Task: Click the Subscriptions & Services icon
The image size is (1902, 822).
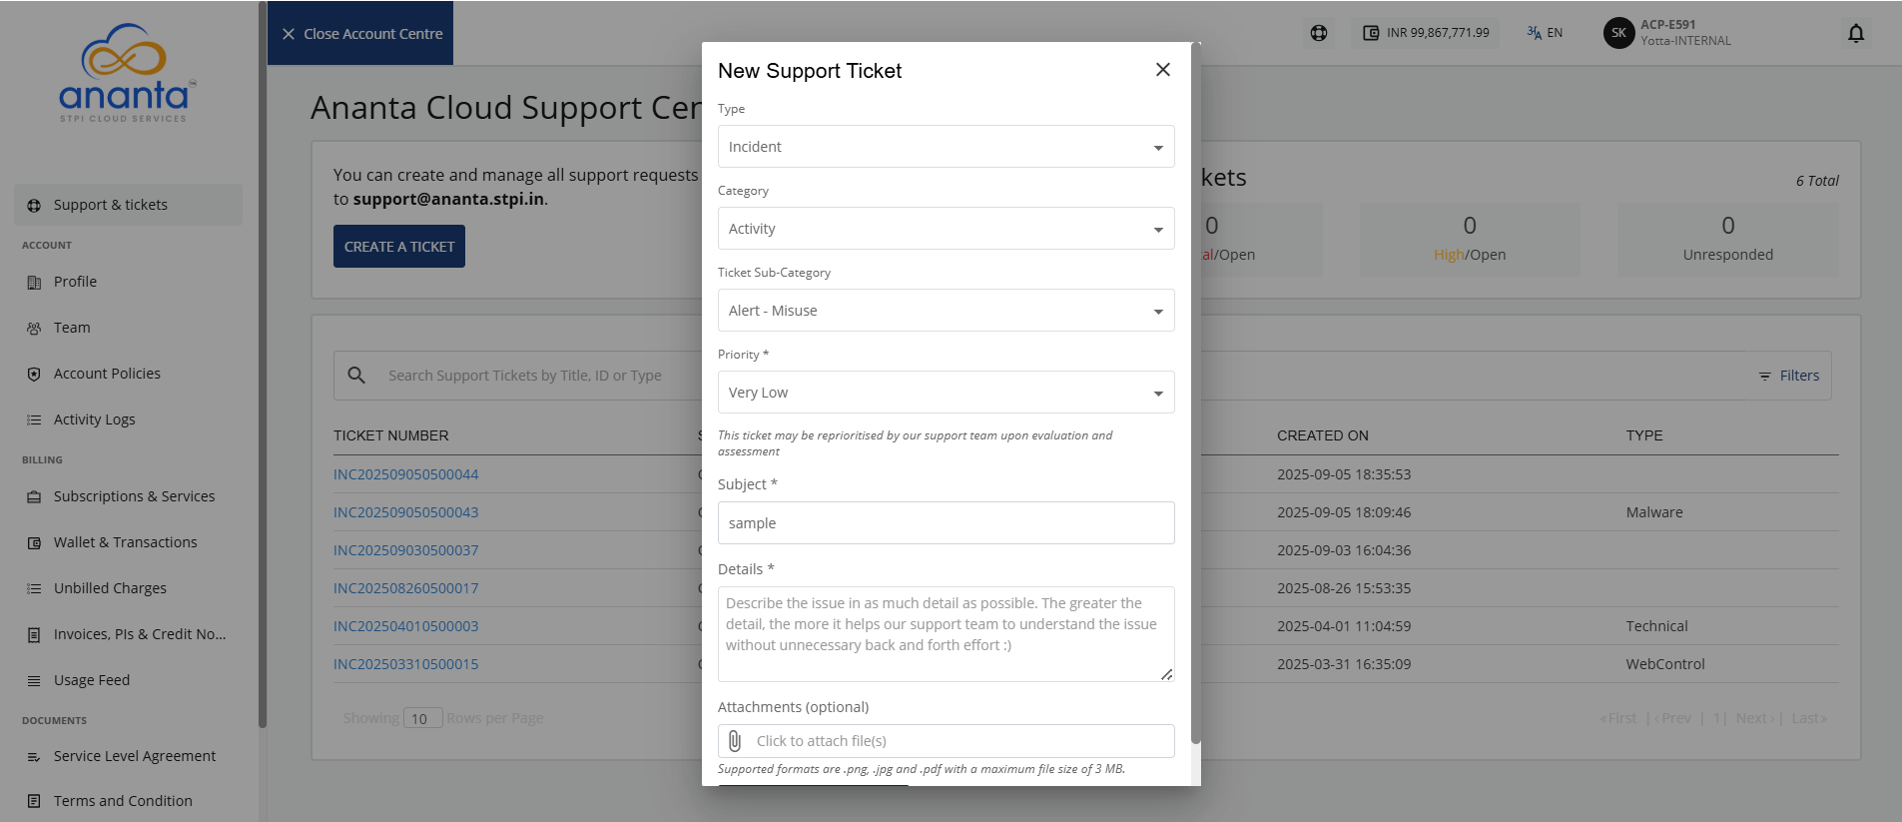Action: tap(34, 496)
